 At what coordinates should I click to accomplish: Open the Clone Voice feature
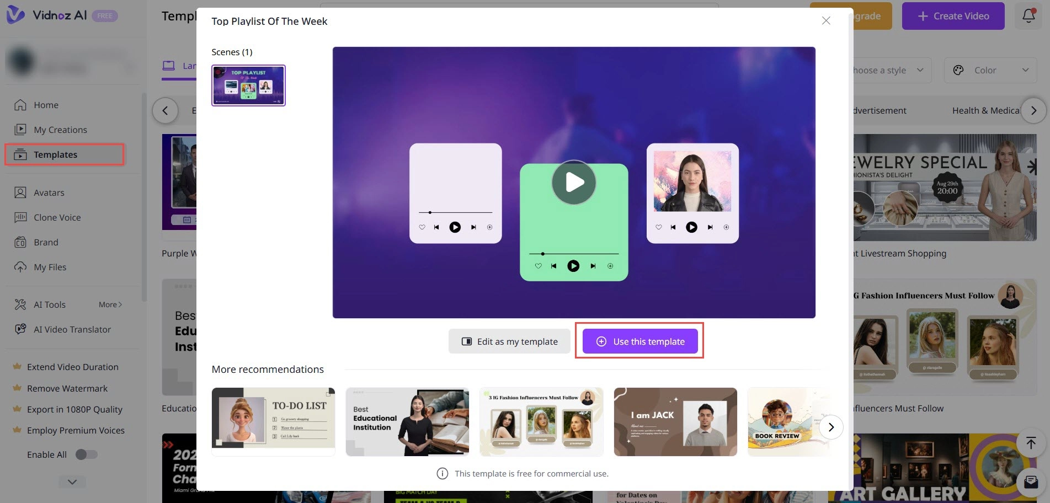tap(56, 217)
